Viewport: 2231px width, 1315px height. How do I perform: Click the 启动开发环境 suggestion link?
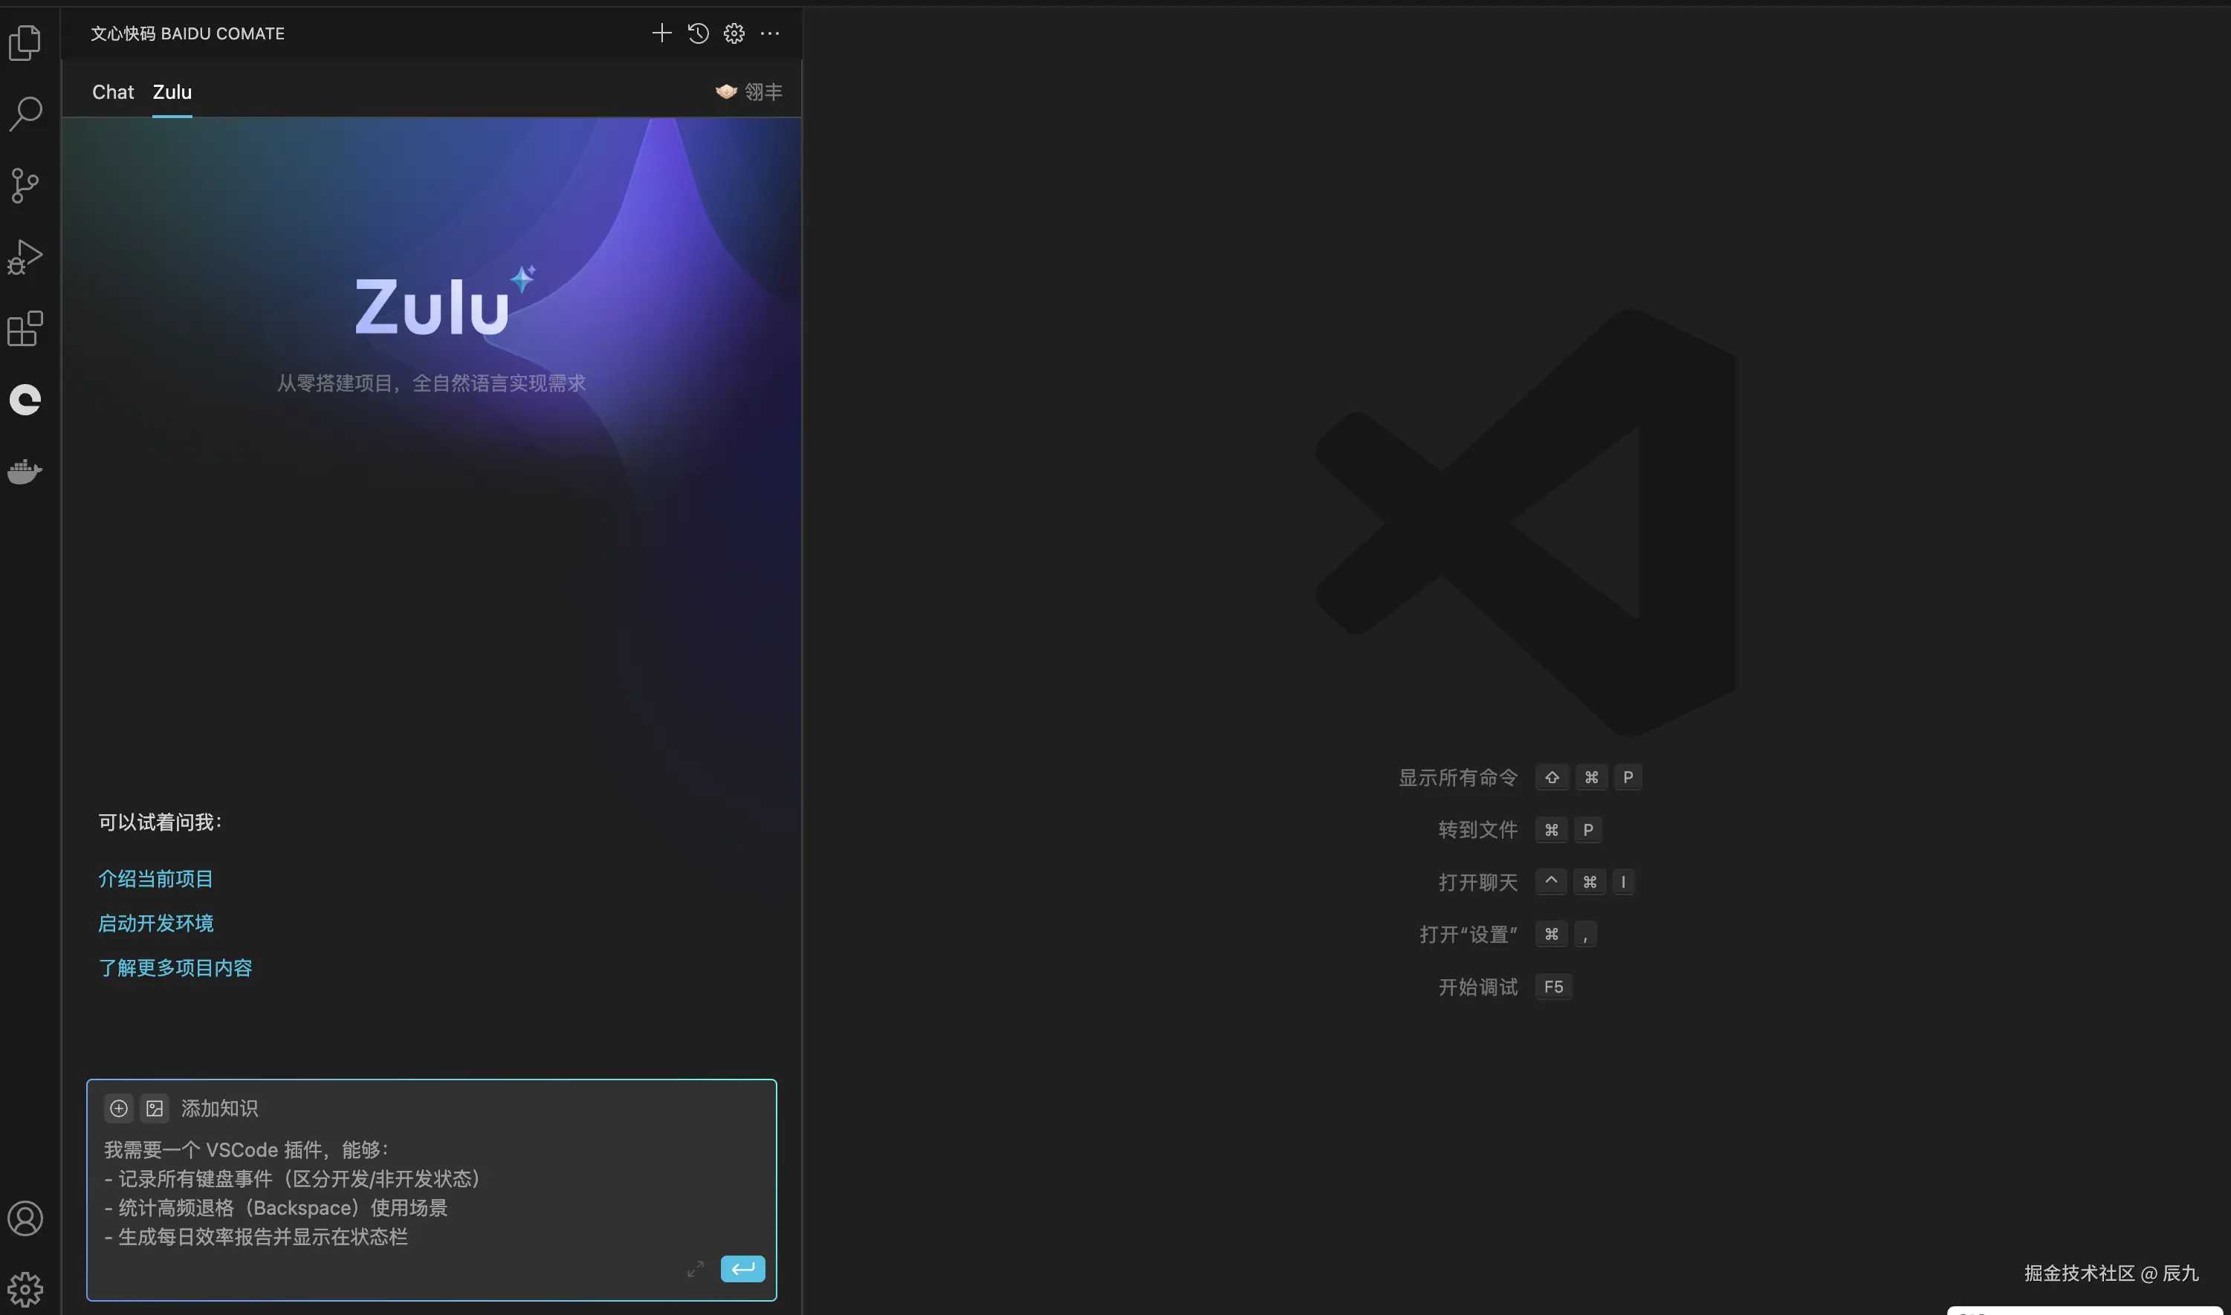(x=155, y=923)
